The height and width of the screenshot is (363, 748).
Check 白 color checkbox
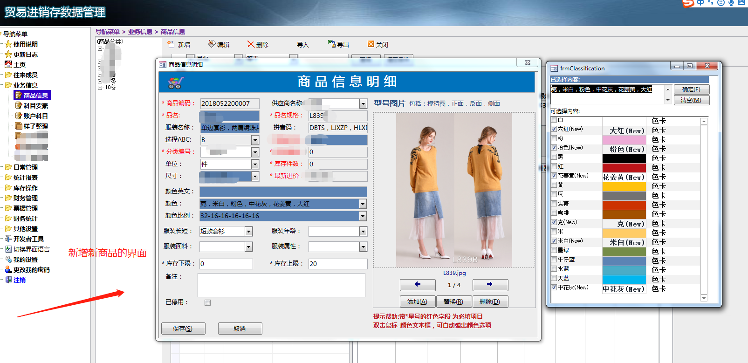tap(554, 120)
